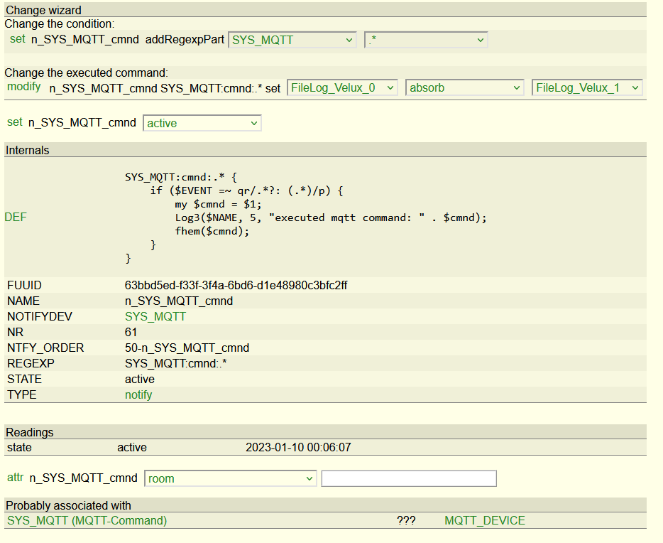
Task: Expand the .* regexp part dropdown
Action: [425, 41]
